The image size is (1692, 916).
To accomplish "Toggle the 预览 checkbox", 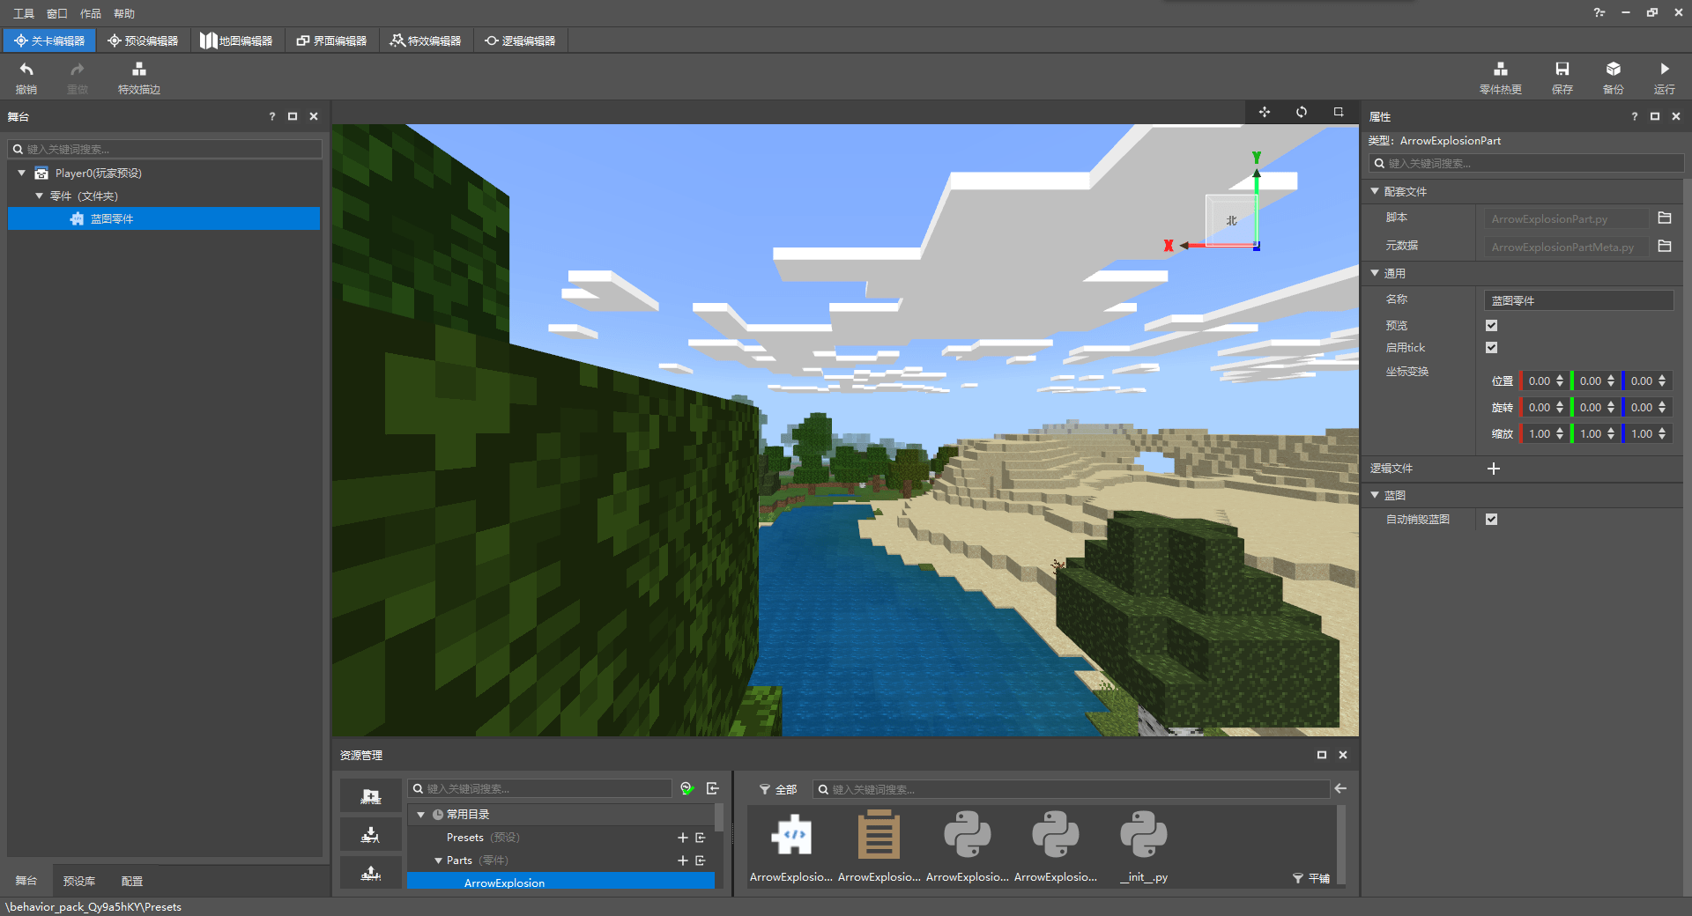I will (1491, 326).
